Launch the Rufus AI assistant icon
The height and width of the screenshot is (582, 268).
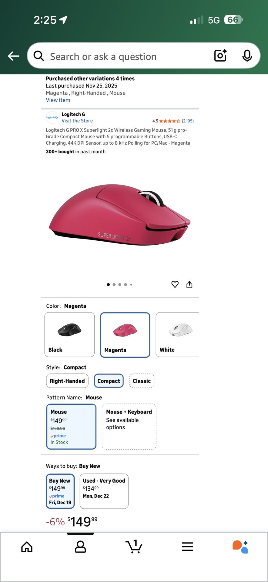[241, 547]
